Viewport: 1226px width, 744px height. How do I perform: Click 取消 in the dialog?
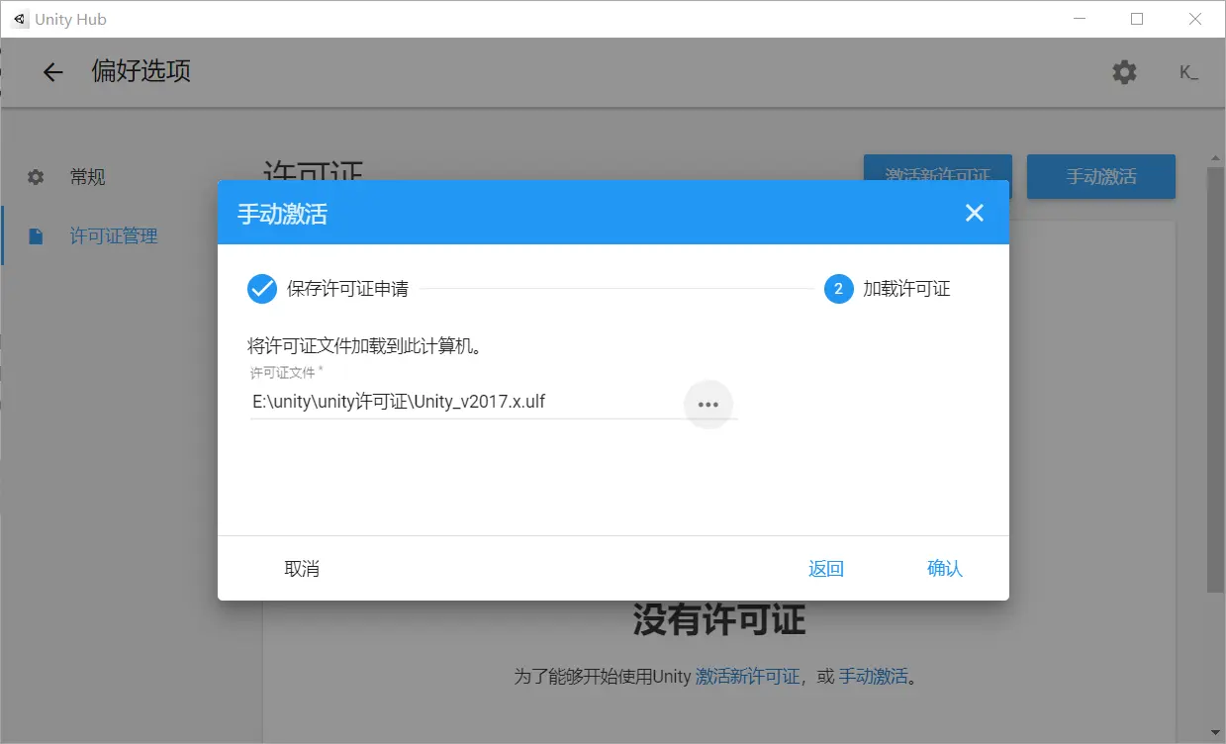tap(302, 569)
